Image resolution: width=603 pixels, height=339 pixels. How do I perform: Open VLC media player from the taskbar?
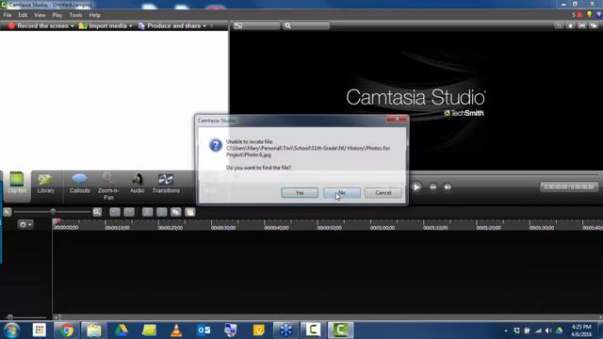pyautogui.click(x=176, y=331)
